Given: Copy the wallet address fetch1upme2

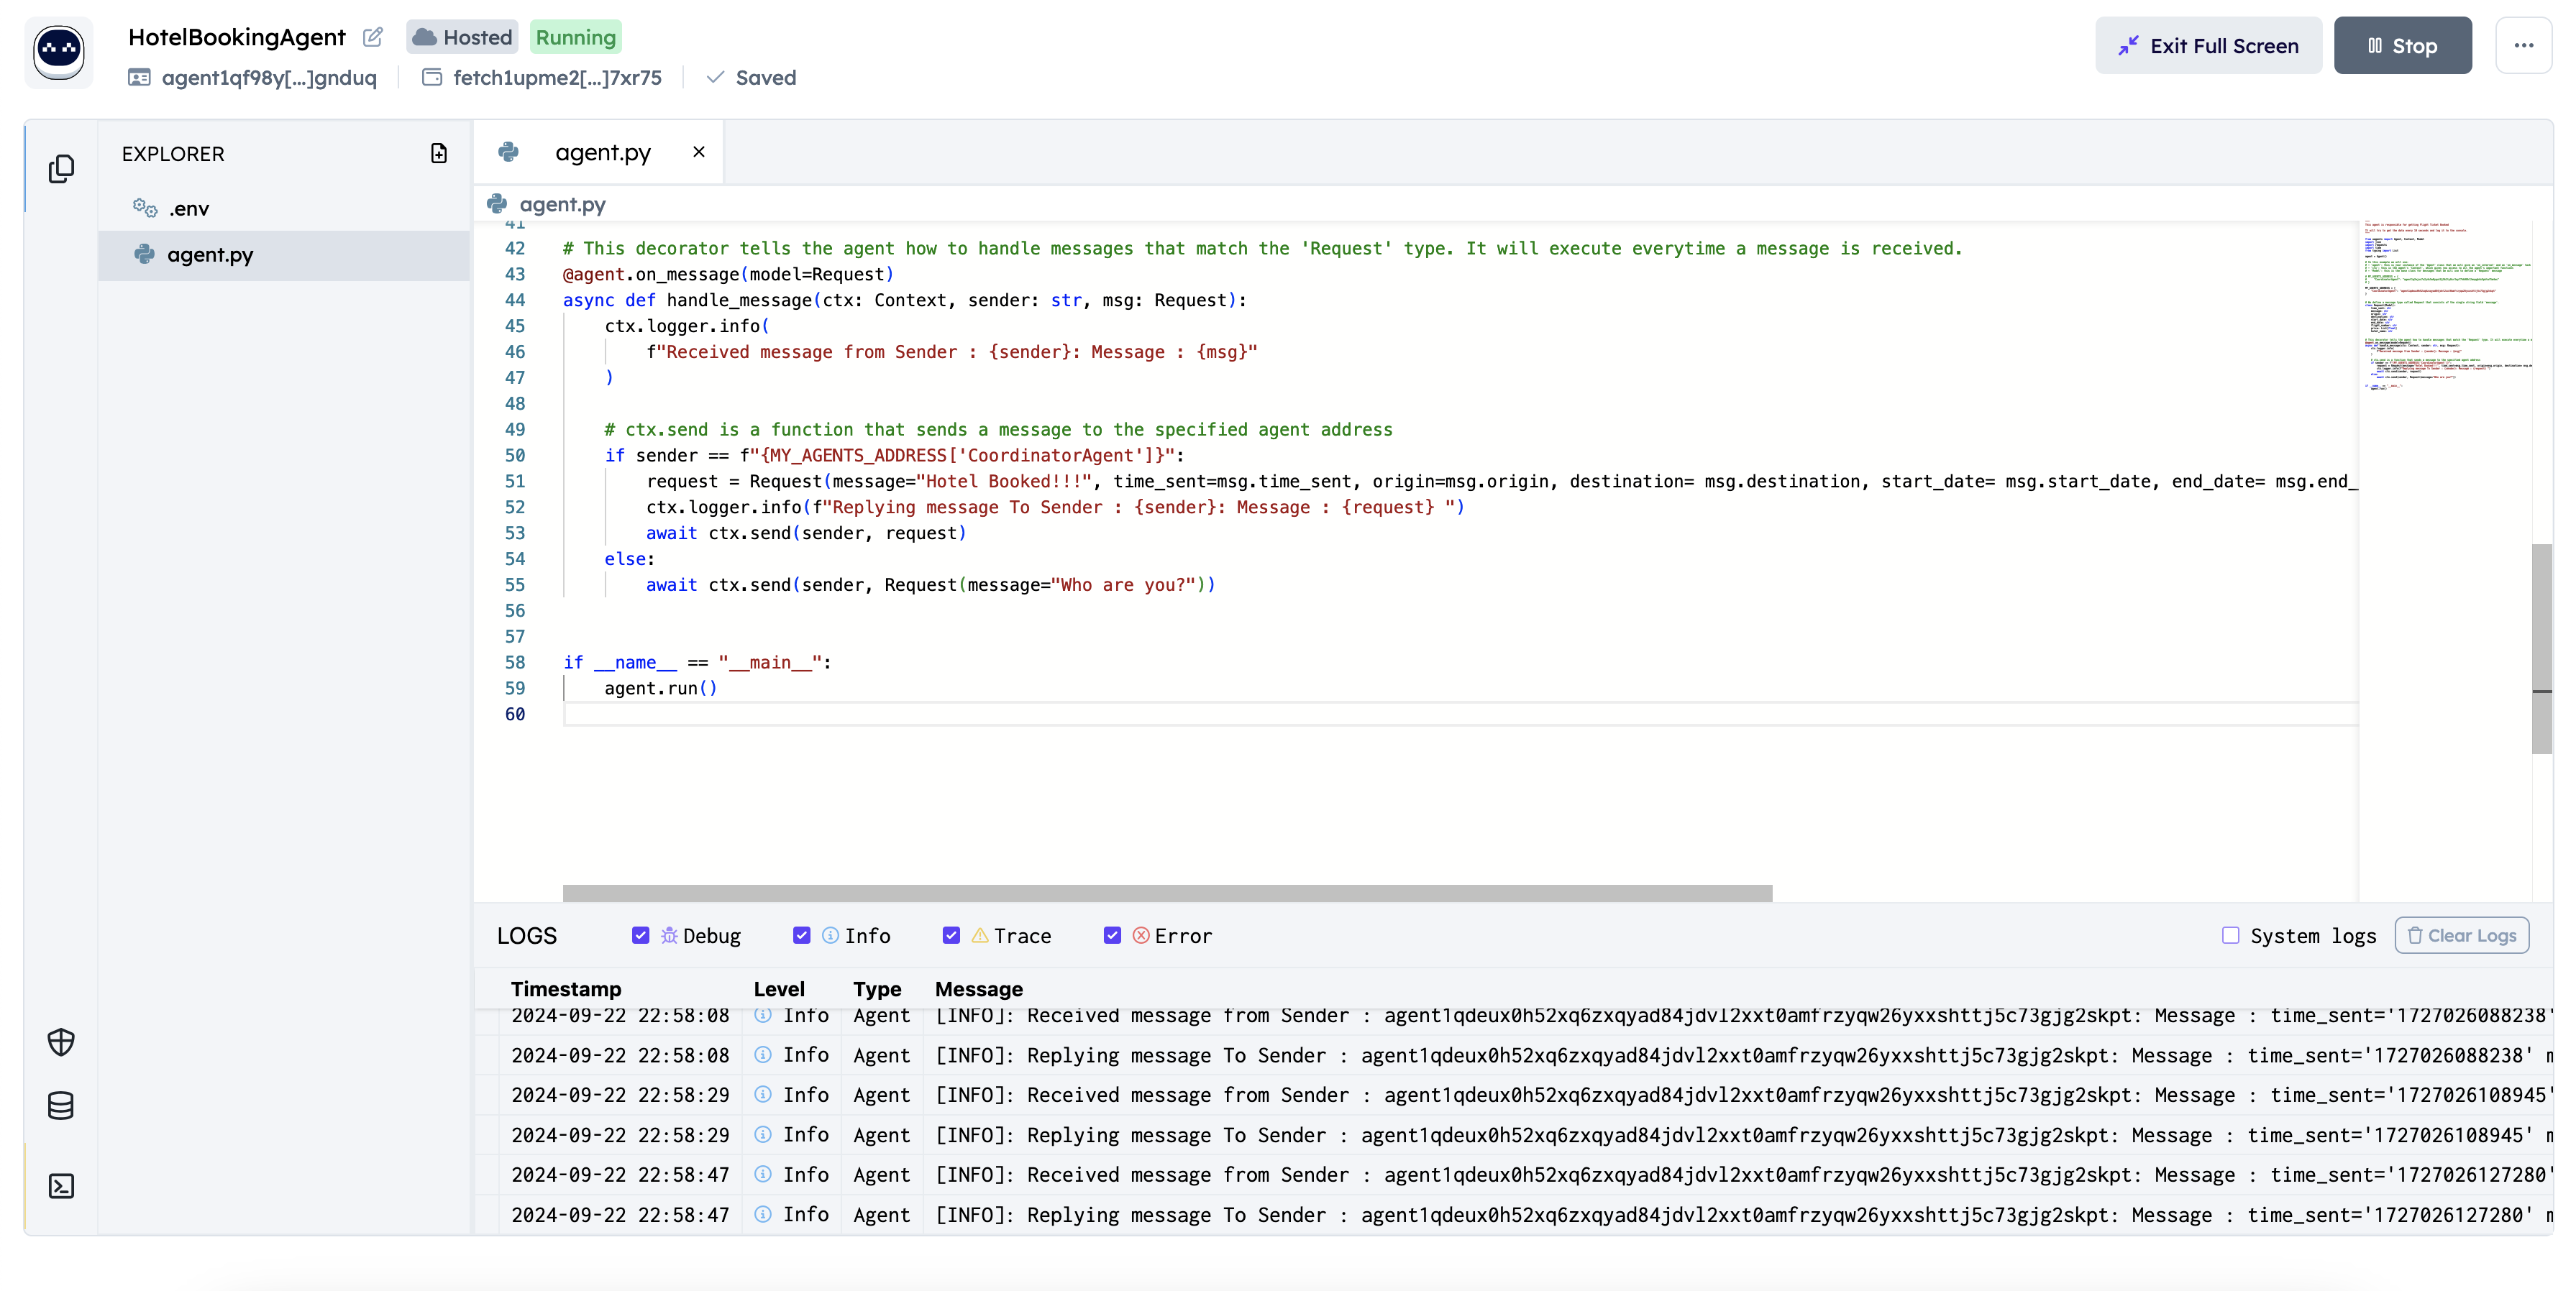Looking at the screenshot, I should tap(556, 78).
